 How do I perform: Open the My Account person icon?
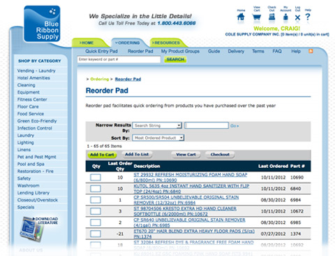pyautogui.click(x=285, y=17)
